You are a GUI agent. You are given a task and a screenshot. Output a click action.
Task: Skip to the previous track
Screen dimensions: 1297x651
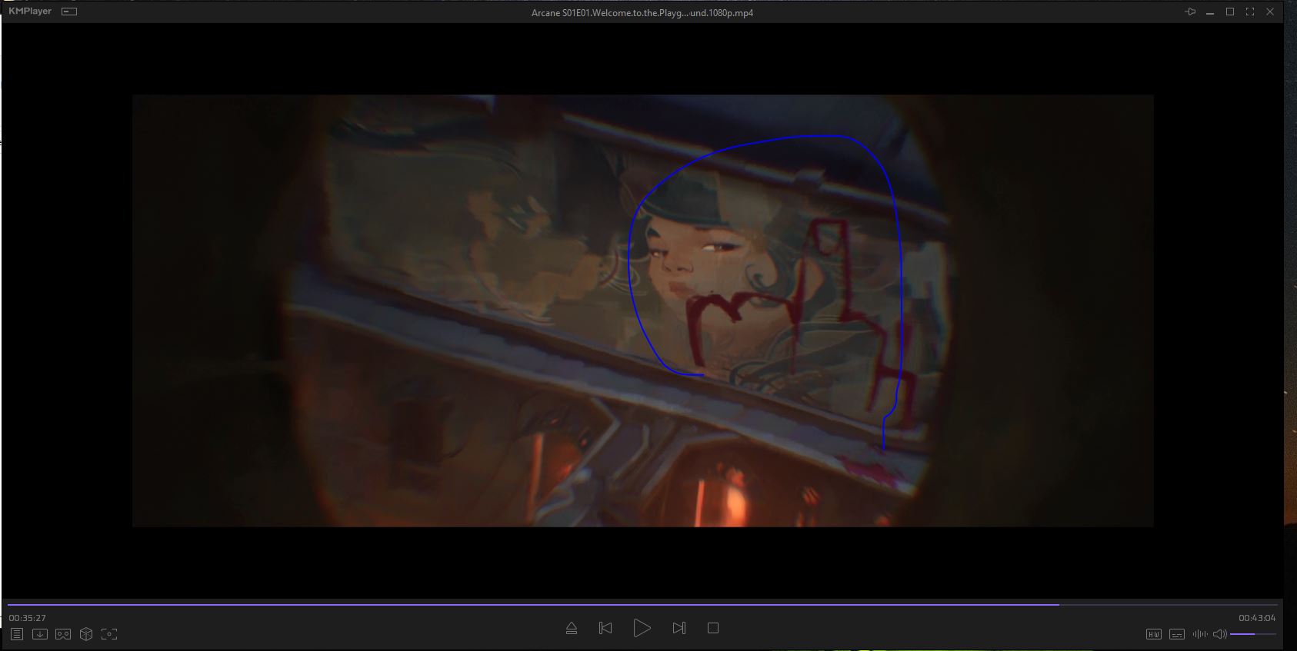coord(605,628)
